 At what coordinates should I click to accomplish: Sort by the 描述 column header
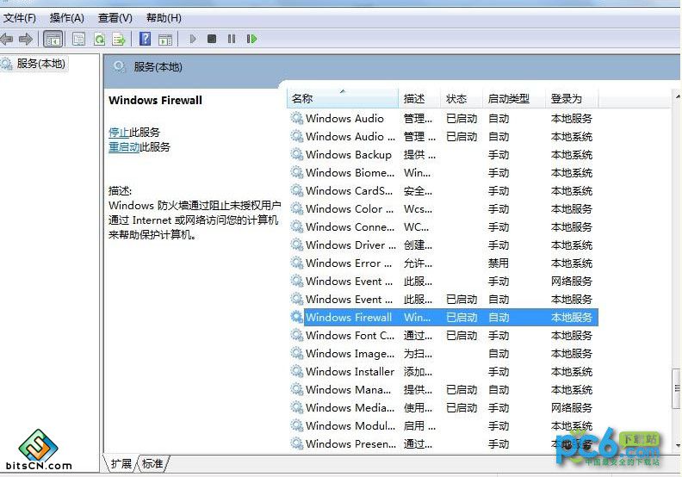[x=418, y=99]
